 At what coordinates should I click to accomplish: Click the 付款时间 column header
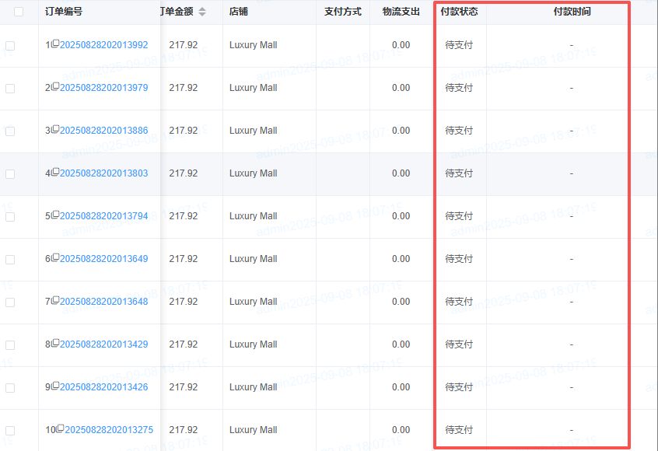click(571, 12)
